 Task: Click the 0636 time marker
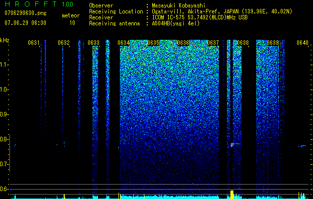tap(183, 43)
